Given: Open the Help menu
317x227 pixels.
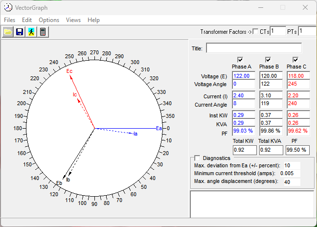Looking at the screenshot, I should [x=93, y=20].
